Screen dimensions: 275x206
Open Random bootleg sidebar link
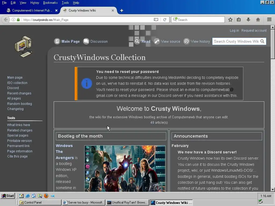coord(19,104)
